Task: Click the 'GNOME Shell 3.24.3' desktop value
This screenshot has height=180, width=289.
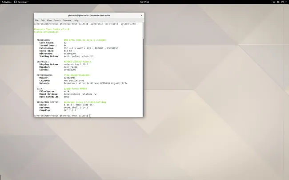Action: [x=76, y=108]
